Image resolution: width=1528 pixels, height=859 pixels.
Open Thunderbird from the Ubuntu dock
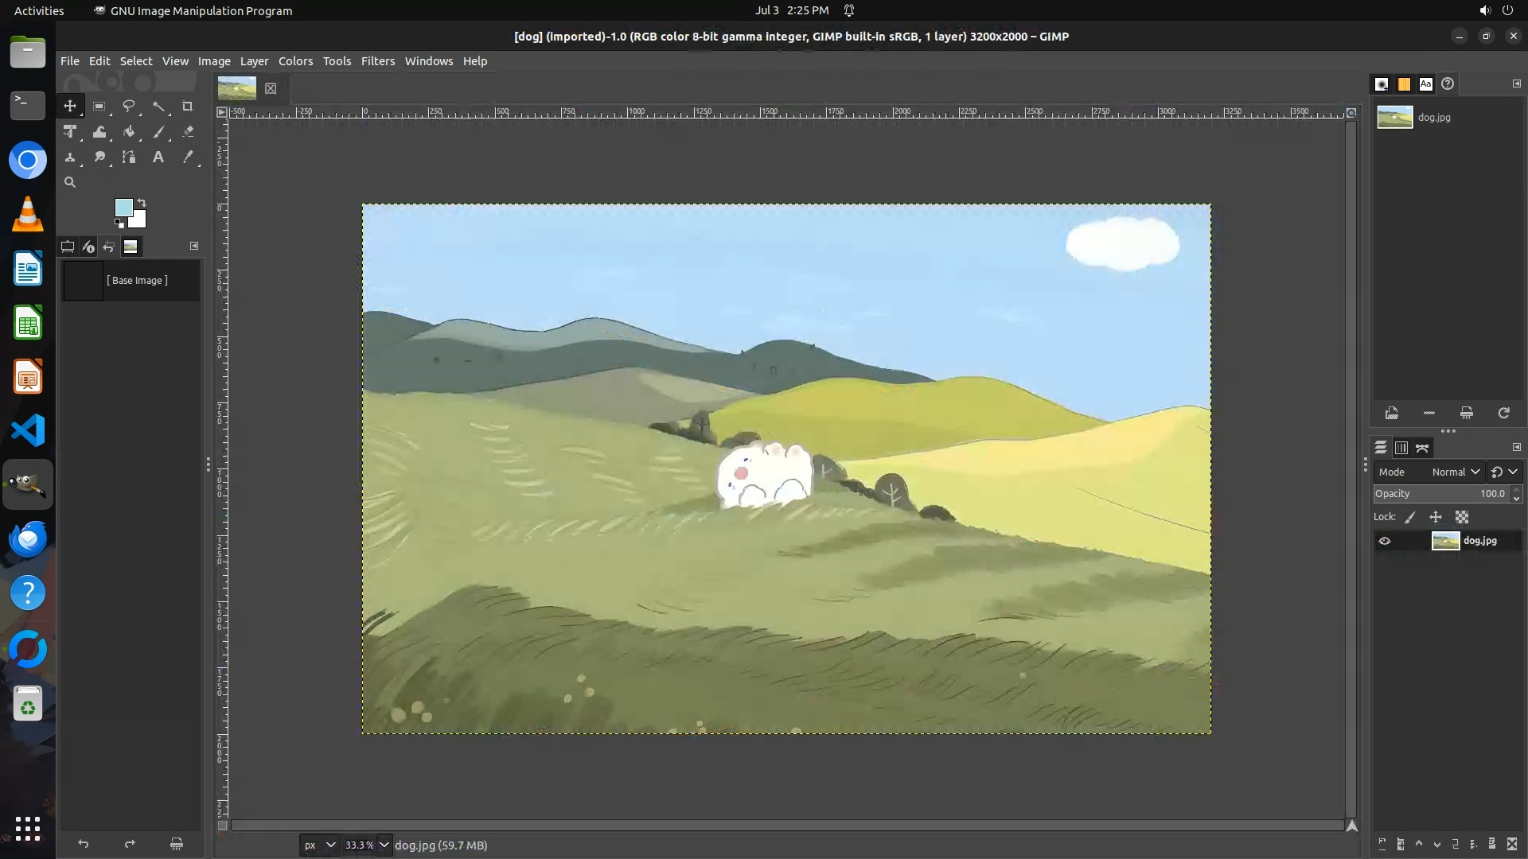coord(28,538)
